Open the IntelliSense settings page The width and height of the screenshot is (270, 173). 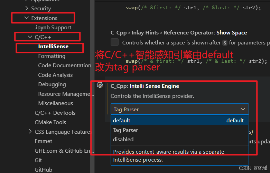pyautogui.click(x=53, y=46)
